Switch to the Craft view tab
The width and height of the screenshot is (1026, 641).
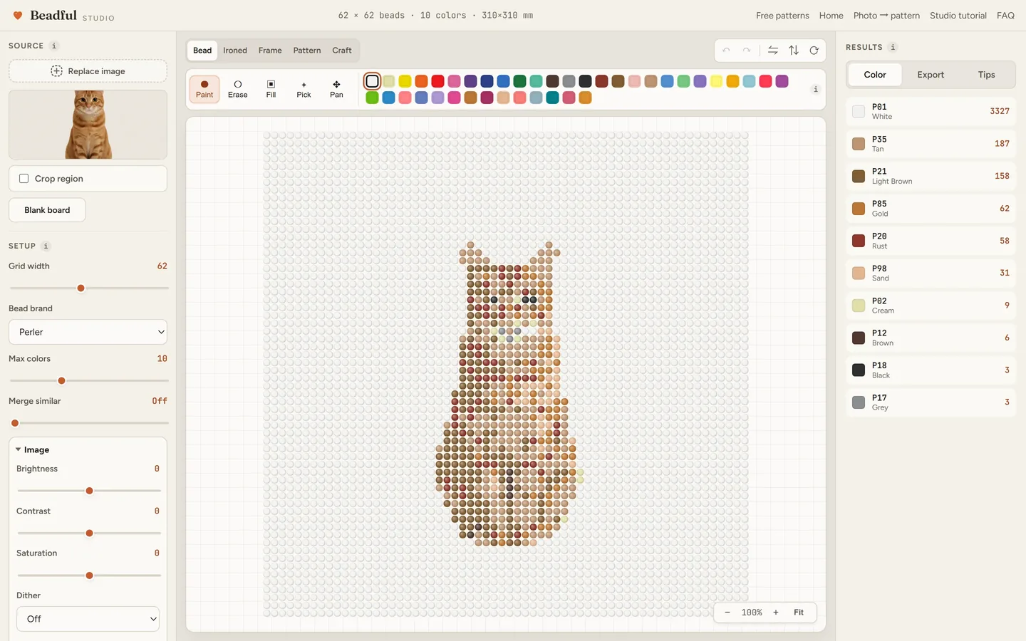pos(342,51)
